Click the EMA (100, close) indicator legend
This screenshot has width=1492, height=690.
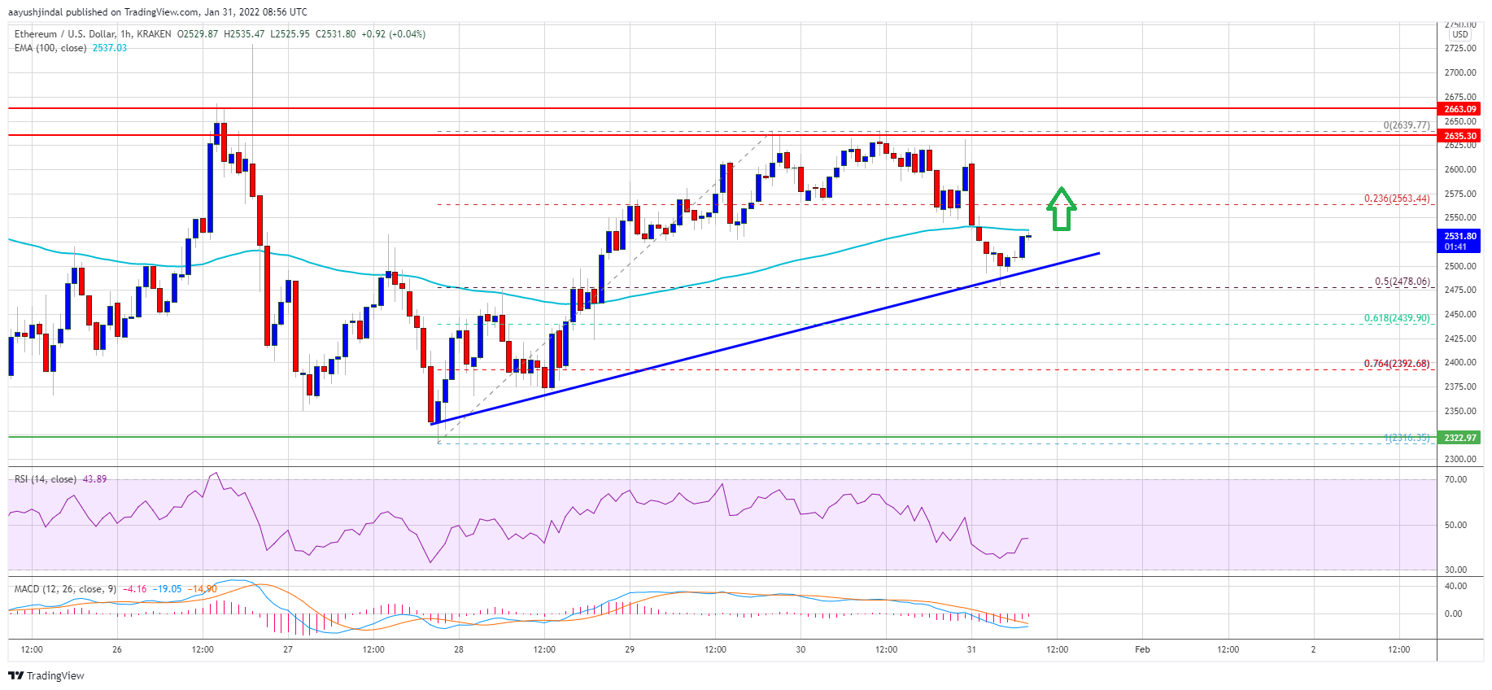50,48
